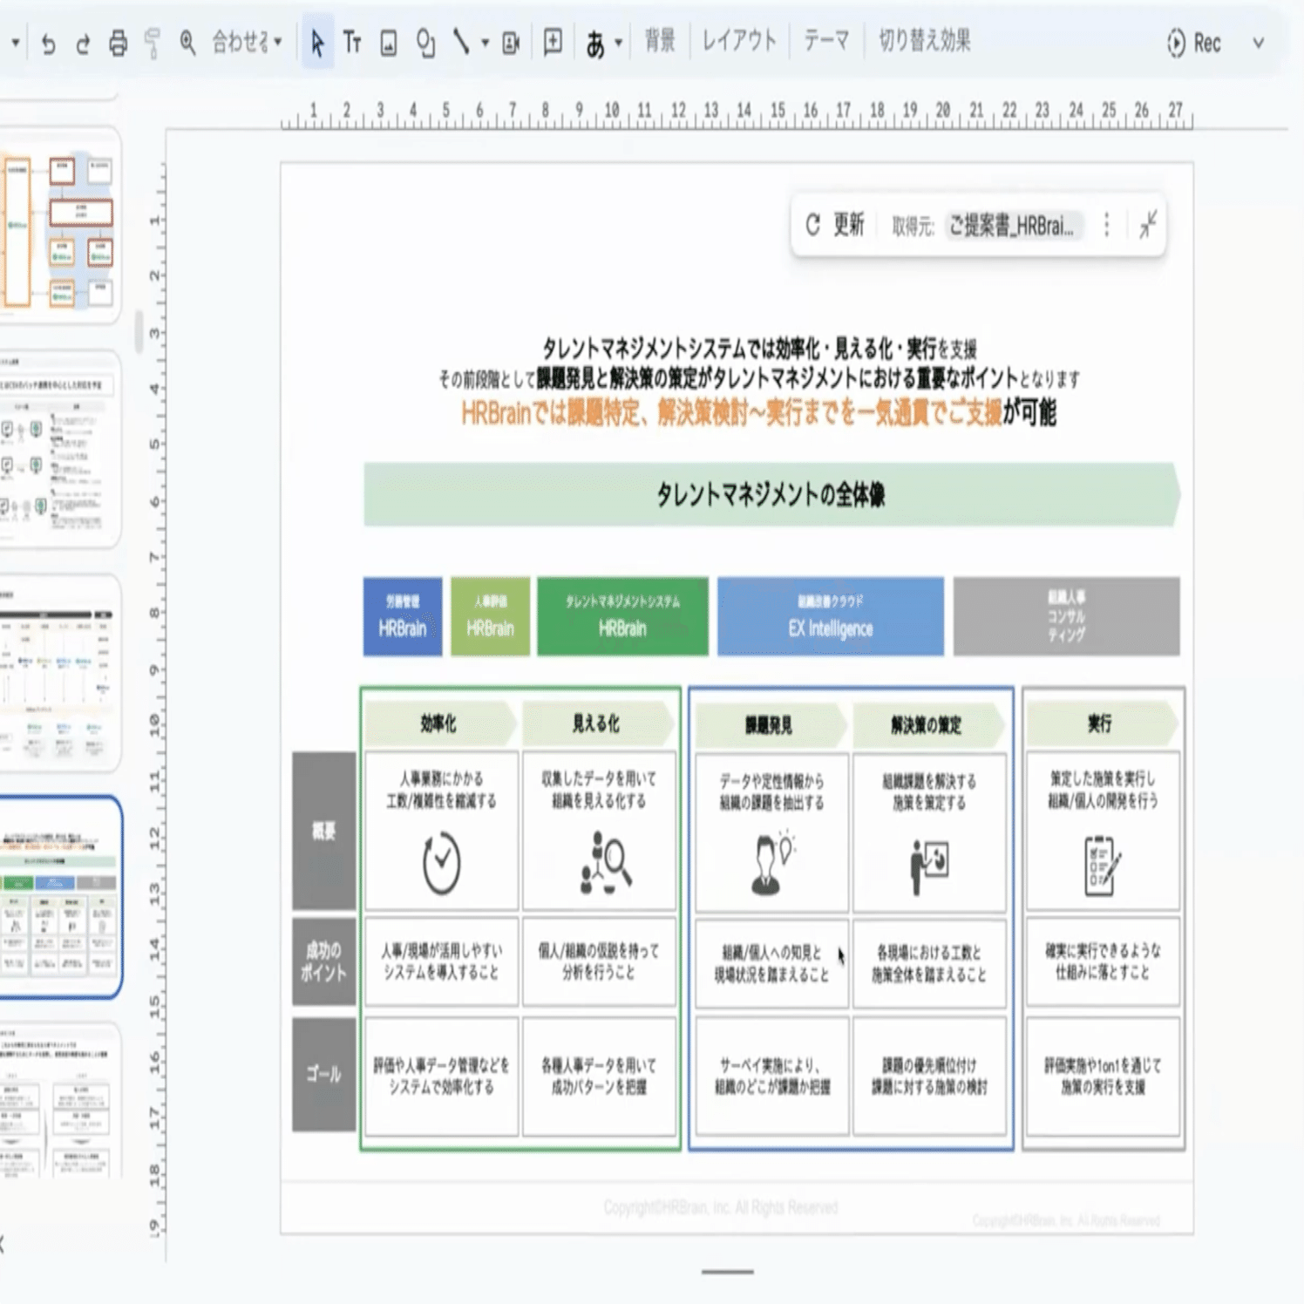This screenshot has width=1304, height=1304.
Task: Select the blue EX Intelligence box
Action: point(831,616)
